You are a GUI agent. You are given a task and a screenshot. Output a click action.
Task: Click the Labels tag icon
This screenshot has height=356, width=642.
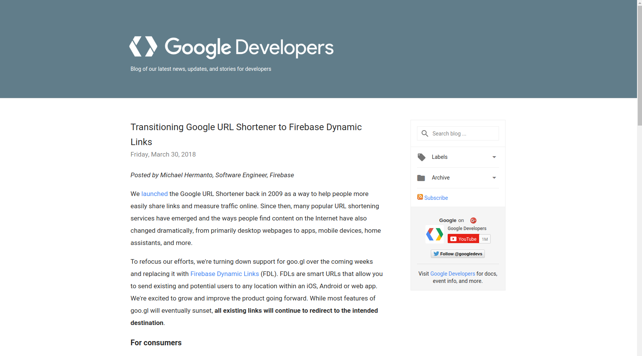click(x=421, y=157)
